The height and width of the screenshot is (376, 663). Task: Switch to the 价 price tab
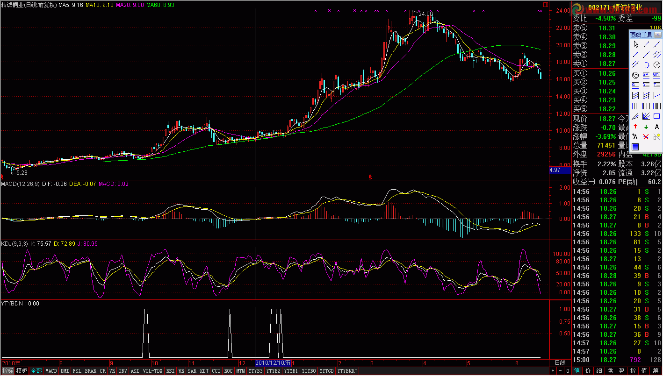pos(588,371)
